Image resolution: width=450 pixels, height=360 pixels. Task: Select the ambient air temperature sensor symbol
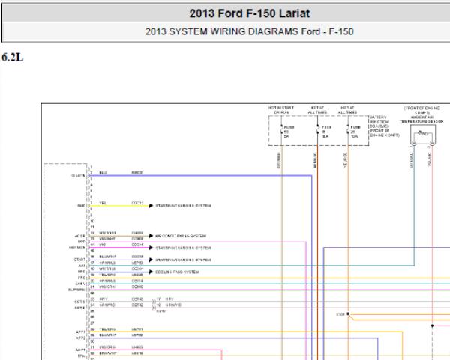pyautogui.click(x=423, y=135)
